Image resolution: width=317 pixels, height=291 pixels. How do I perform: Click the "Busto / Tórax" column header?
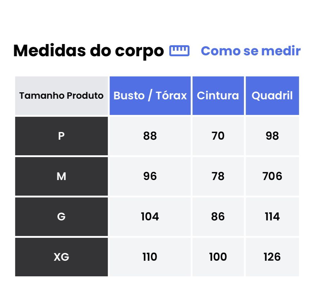(x=150, y=96)
